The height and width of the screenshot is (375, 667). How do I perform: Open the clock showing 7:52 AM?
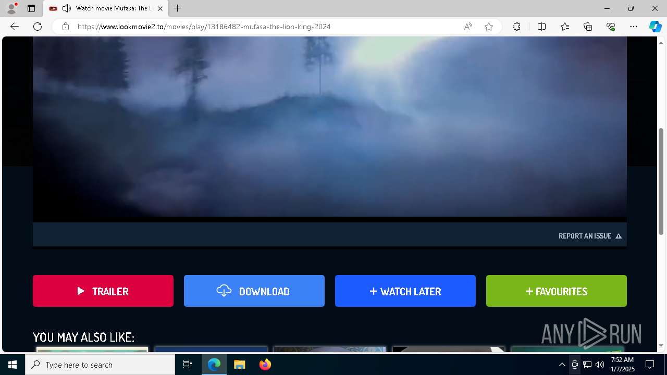pos(622,365)
